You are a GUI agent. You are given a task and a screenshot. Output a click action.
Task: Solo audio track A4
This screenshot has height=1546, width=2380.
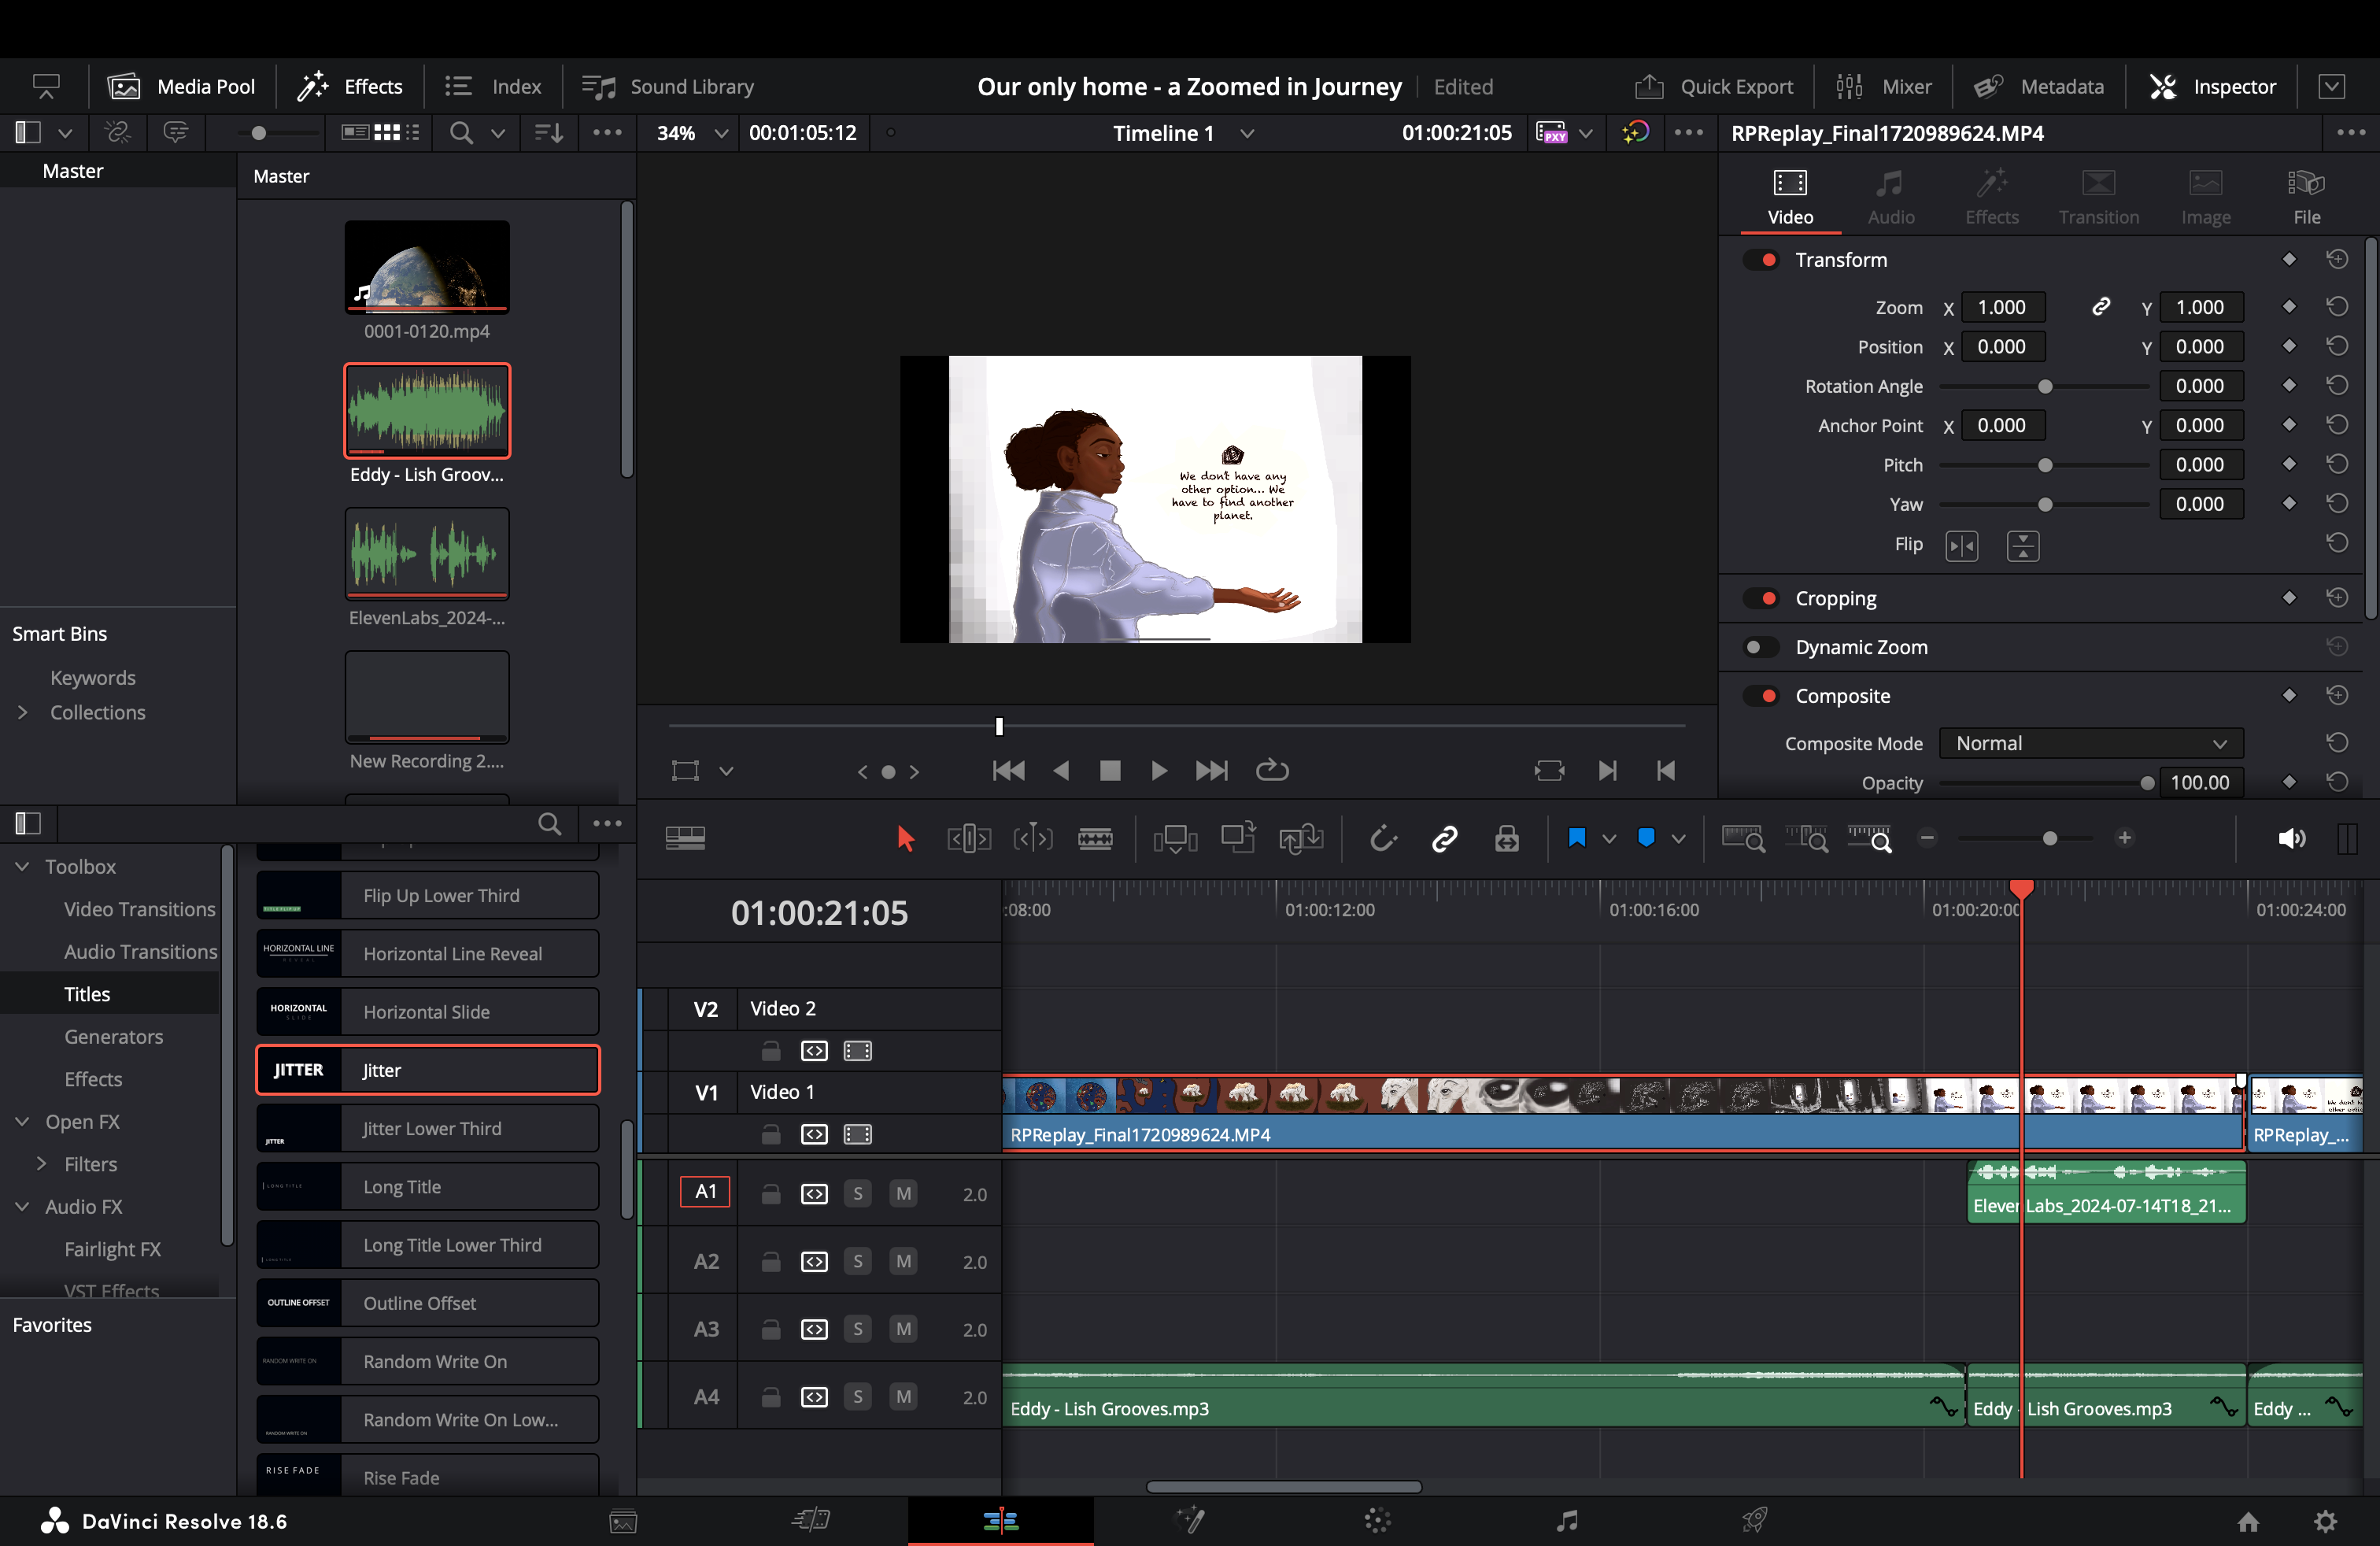click(857, 1396)
